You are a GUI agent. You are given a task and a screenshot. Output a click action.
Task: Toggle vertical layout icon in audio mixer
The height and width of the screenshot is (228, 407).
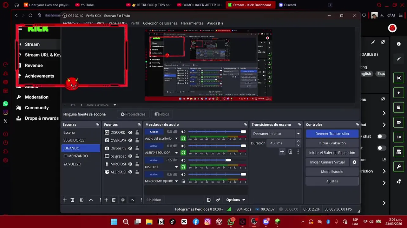pos(209,200)
